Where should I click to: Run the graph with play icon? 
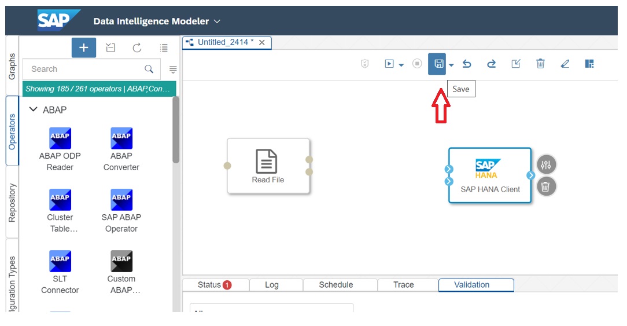click(389, 64)
